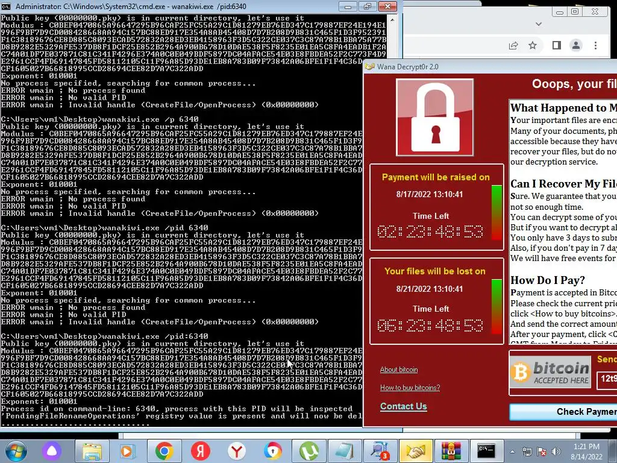Open the taskbar clock showing 1:21 PM
The width and height of the screenshot is (617, 463).
[x=586, y=447]
